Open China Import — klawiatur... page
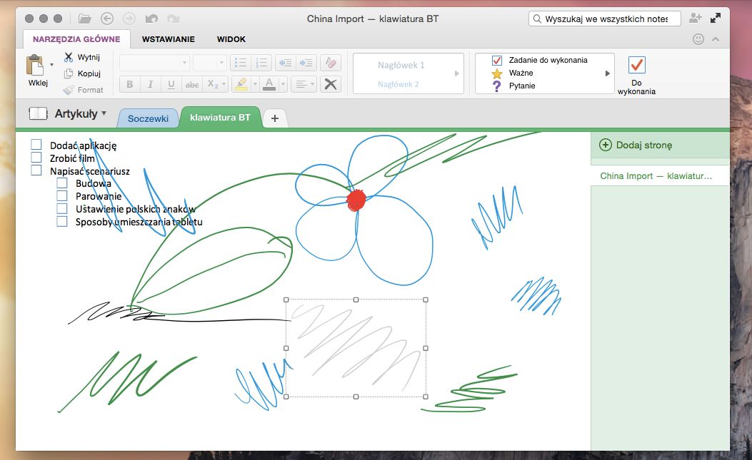Screen dimensions: 752x460 click(660, 176)
